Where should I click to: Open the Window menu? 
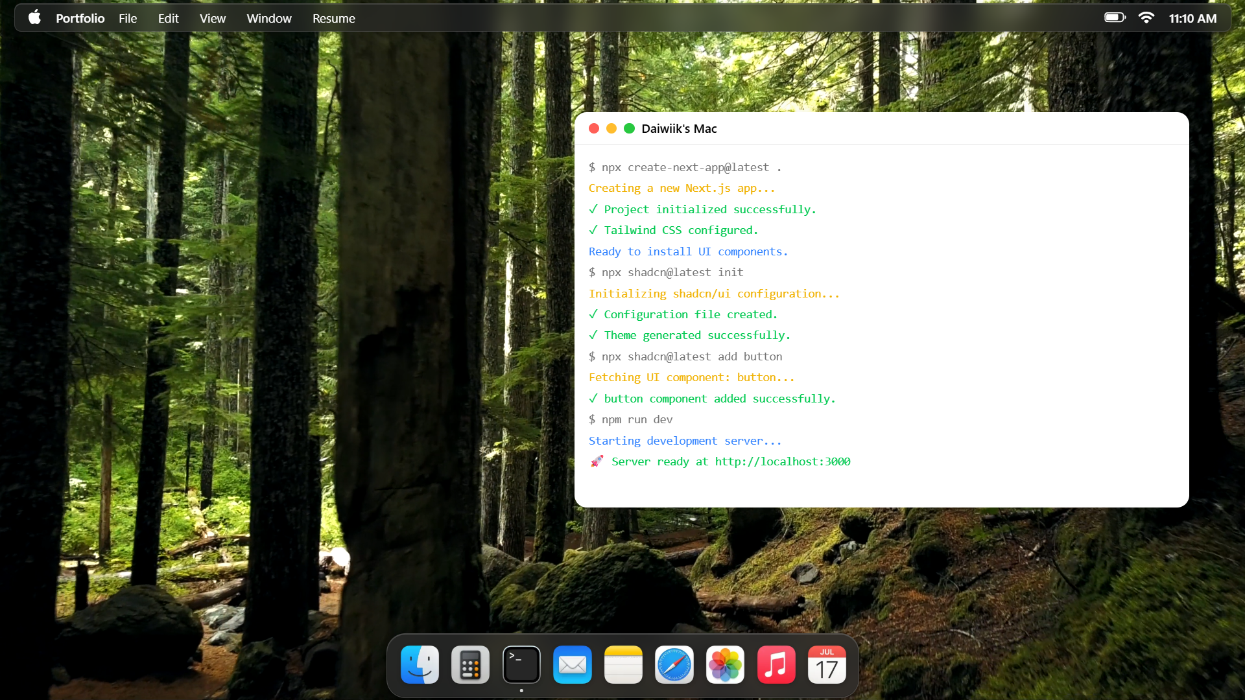pyautogui.click(x=269, y=18)
